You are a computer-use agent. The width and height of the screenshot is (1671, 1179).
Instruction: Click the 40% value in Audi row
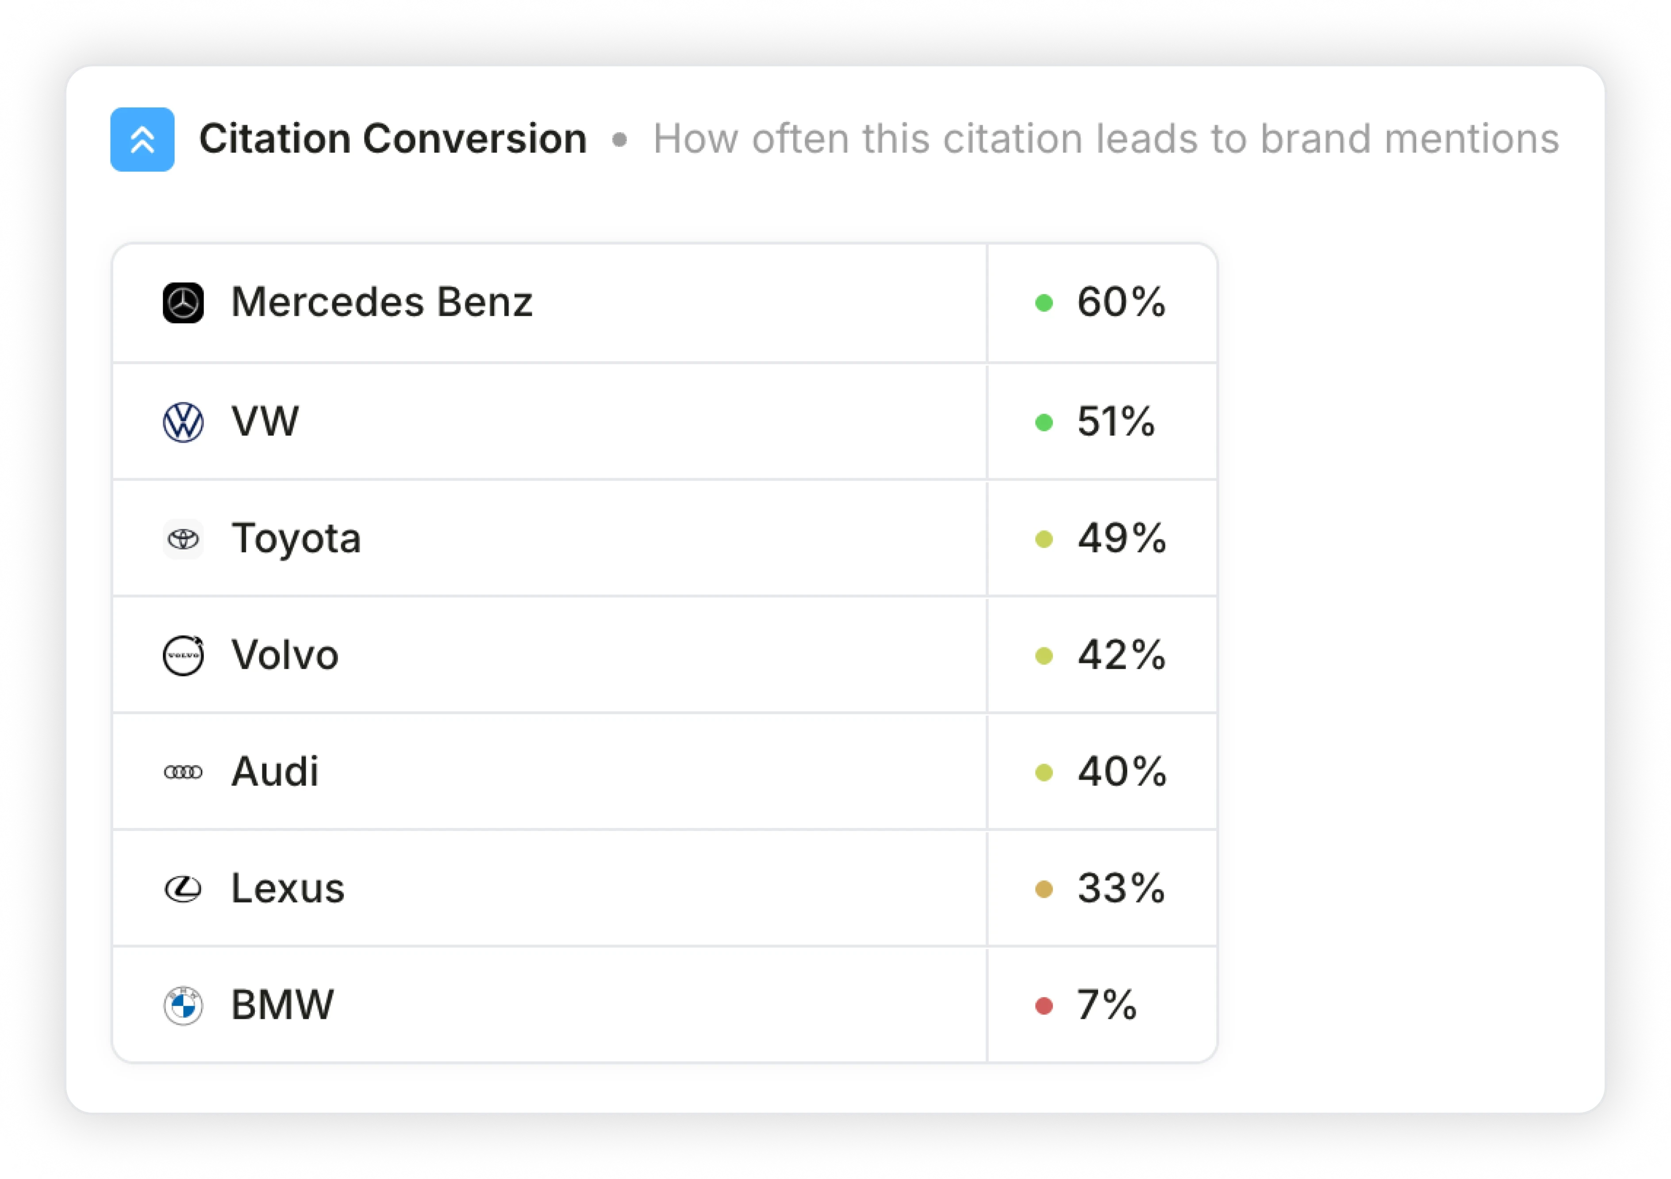1122,772
